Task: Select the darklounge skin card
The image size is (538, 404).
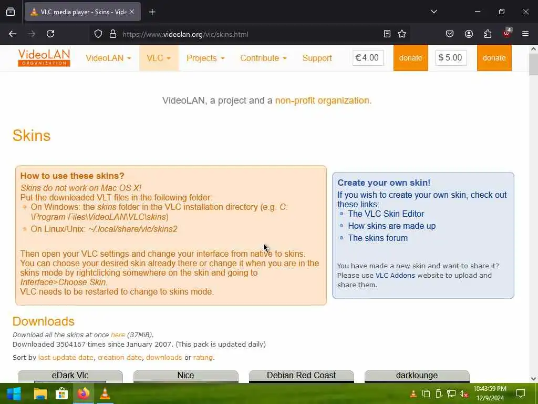Action: click(417, 376)
